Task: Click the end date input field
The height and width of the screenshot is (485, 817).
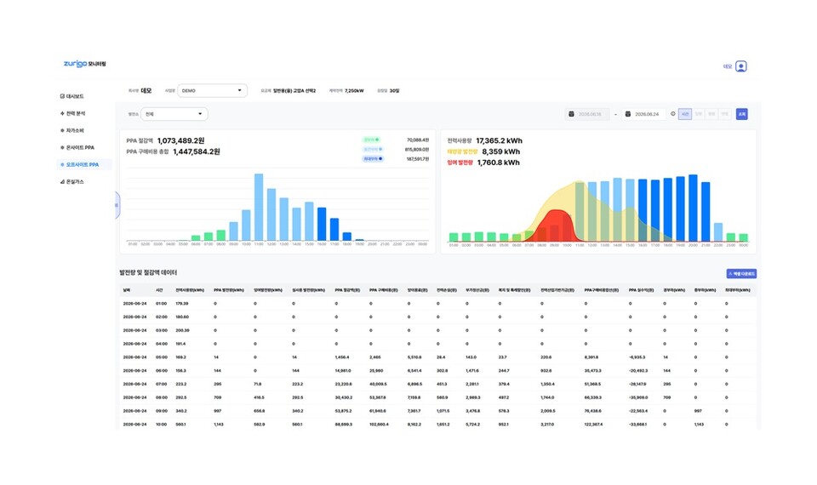Action: [x=644, y=114]
